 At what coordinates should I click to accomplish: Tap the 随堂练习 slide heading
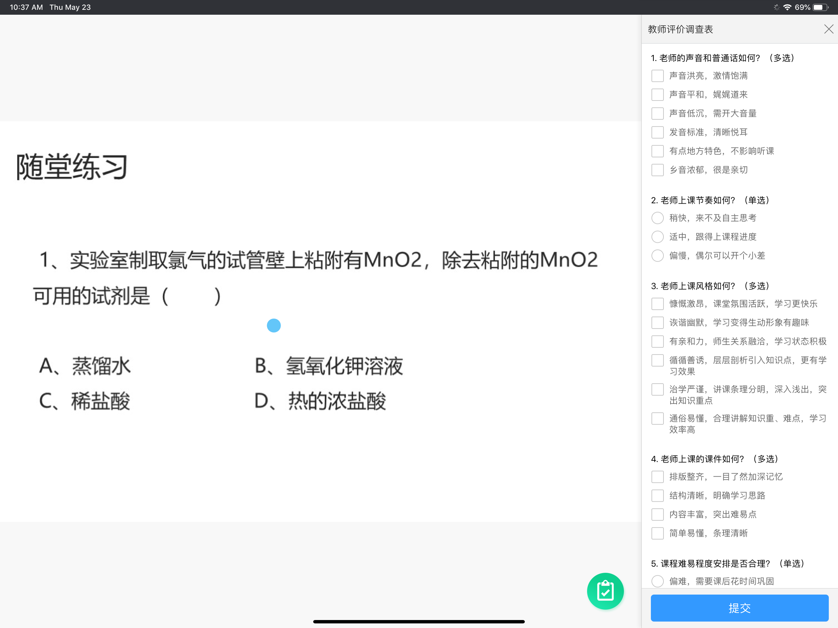(71, 167)
